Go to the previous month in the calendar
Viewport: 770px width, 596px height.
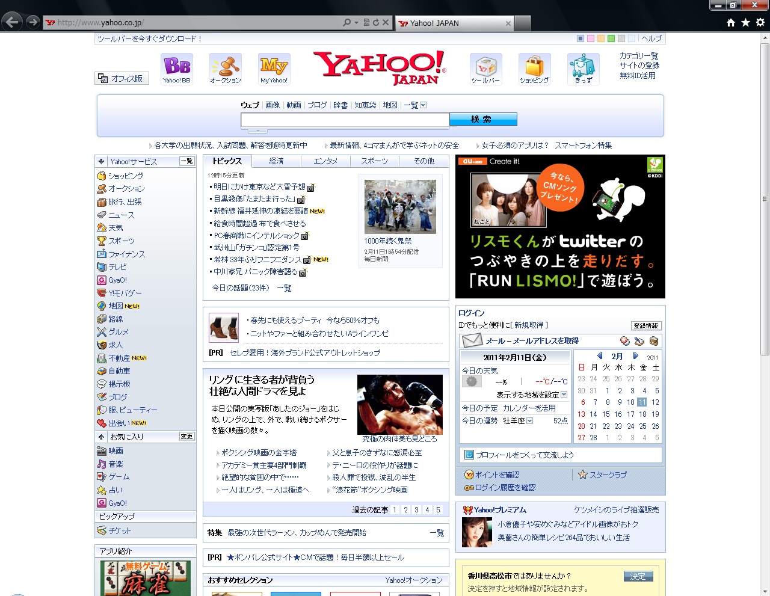click(600, 356)
